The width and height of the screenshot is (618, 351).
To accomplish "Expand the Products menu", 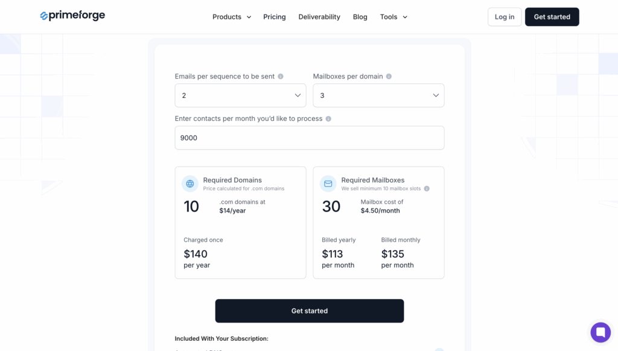I will coord(232,17).
